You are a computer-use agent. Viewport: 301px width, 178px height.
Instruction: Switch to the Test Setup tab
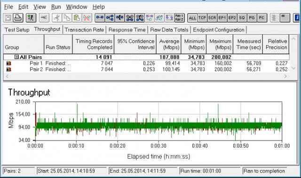click(17, 30)
